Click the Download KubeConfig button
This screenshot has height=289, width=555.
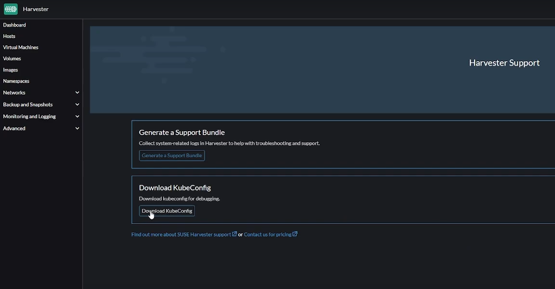coord(166,211)
